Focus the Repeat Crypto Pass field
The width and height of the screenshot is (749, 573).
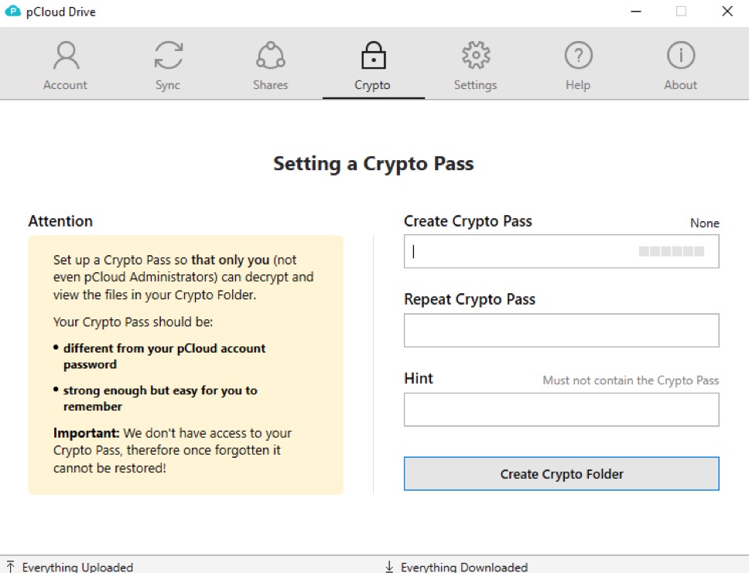[561, 330]
